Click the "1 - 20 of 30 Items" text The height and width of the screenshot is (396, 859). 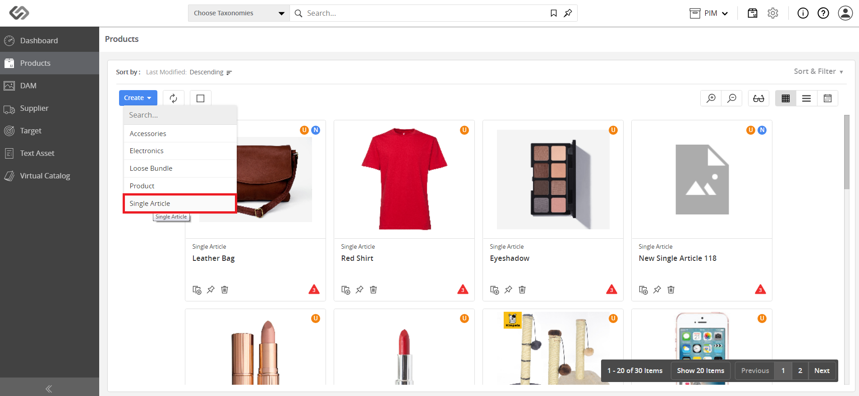(635, 371)
